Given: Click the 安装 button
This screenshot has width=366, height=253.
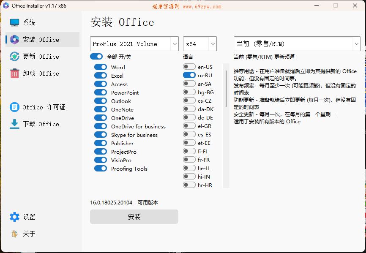Looking at the screenshot, I should click(134, 217).
